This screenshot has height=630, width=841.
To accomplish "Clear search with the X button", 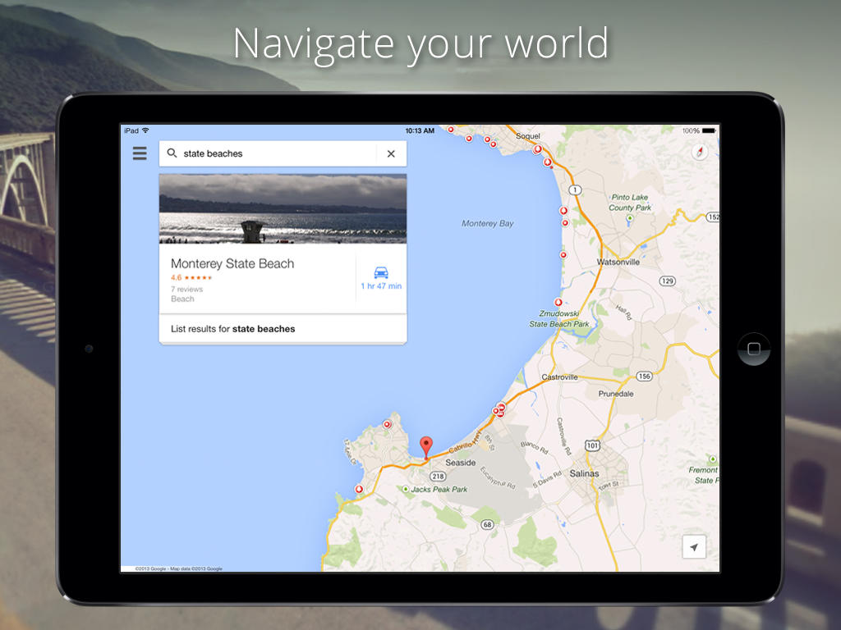I will pos(391,153).
